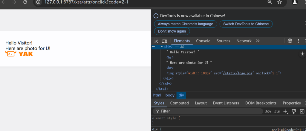Open the zoom level icon in address bar
The image size is (306, 131).
pos(270,2)
